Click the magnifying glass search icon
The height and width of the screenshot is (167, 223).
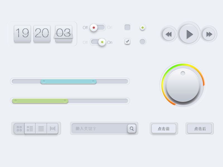point(132,129)
